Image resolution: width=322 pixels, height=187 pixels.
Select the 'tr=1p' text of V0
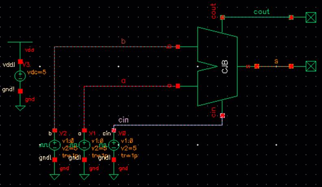129,156
